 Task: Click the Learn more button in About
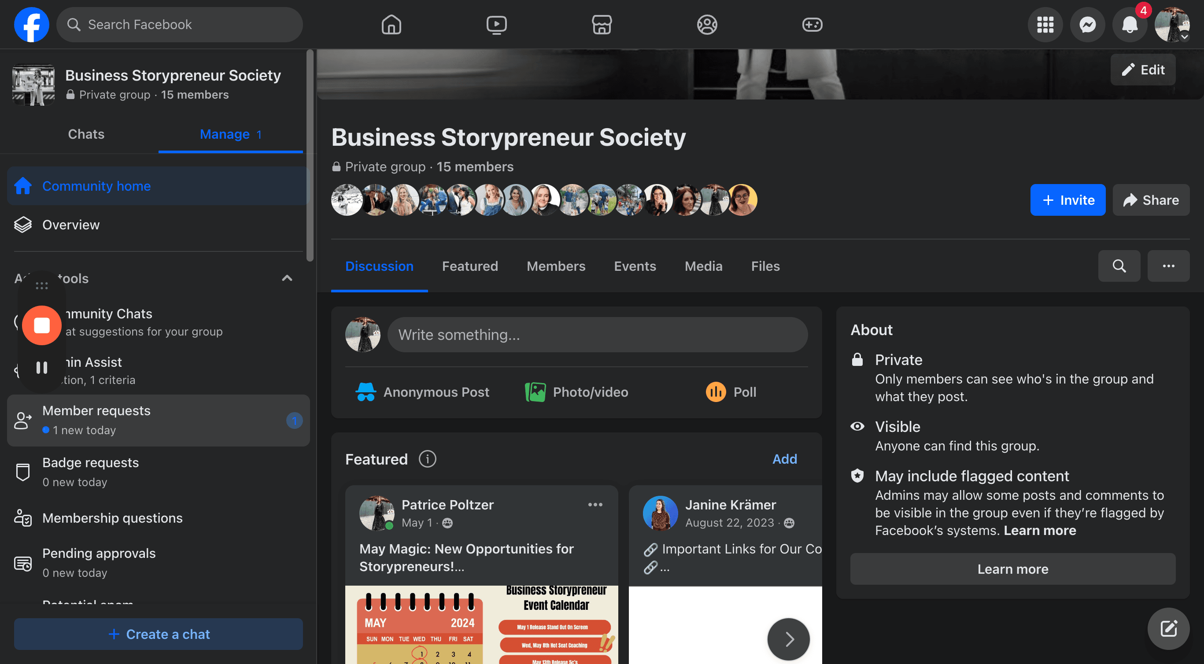[x=1013, y=569]
